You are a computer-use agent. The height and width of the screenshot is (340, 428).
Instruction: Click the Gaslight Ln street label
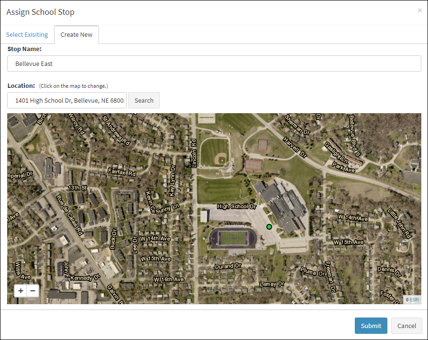tap(336, 153)
